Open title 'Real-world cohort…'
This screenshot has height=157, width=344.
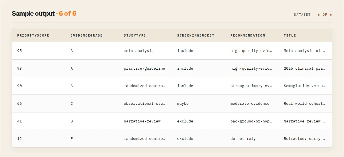(x=304, y=104)
